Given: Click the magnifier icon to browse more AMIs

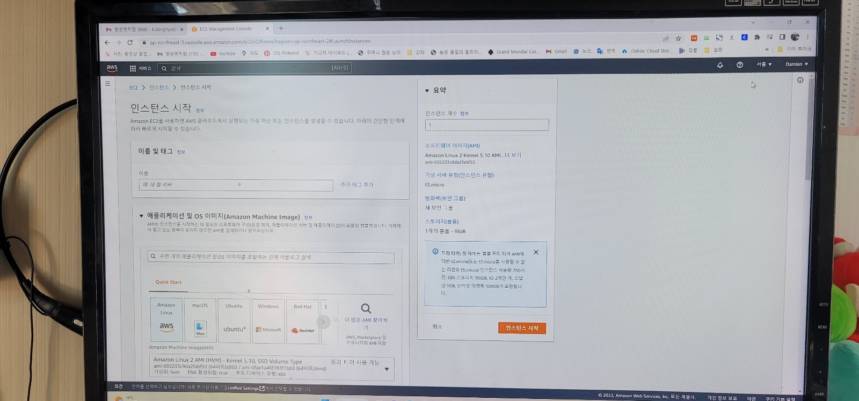Looking at the screenshot, I should pos(366,309).
